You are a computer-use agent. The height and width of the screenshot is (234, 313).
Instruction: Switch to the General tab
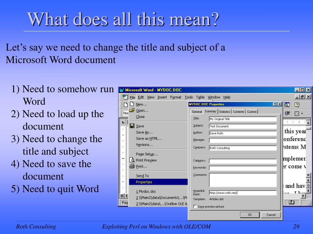197,112
